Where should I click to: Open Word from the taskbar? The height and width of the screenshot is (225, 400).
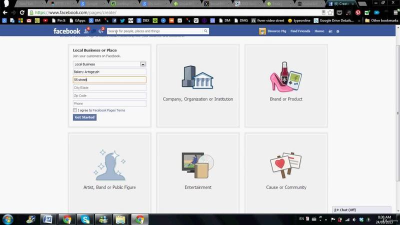tap(48, 219)
